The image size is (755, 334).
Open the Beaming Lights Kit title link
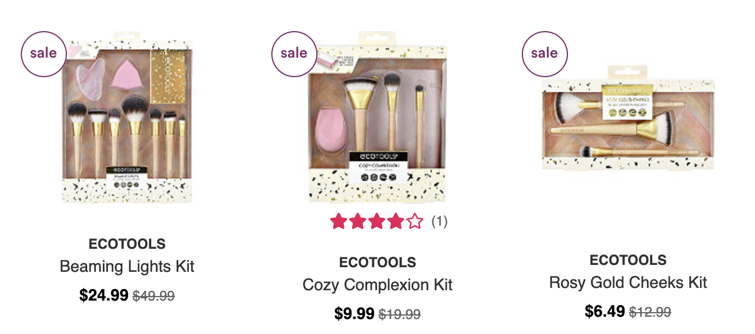coord(127,267)
